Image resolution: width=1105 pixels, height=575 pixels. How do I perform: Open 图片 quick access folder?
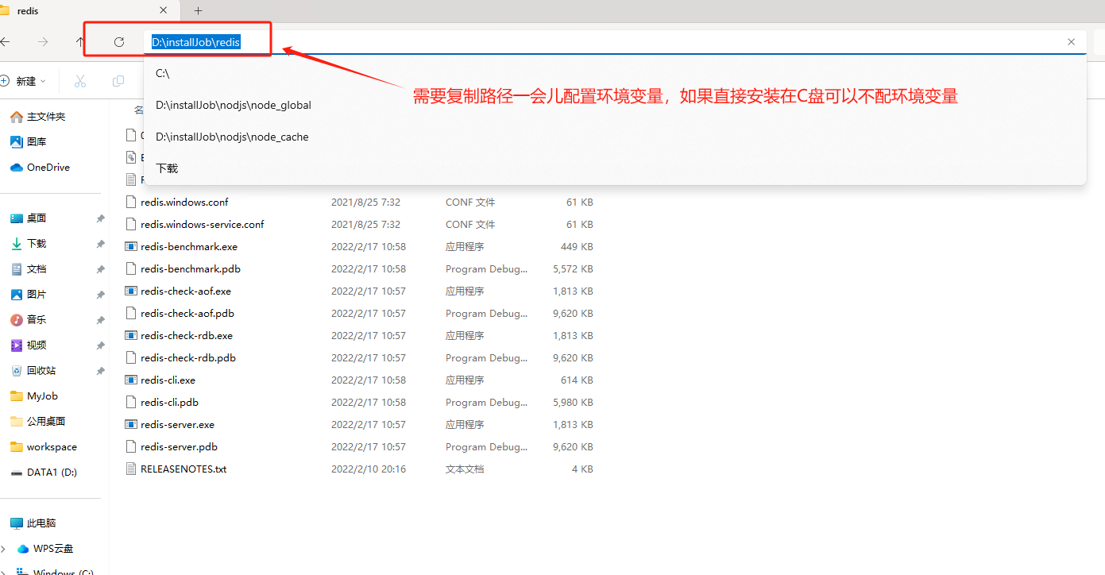pyautogui.click(x=29, y=295)
